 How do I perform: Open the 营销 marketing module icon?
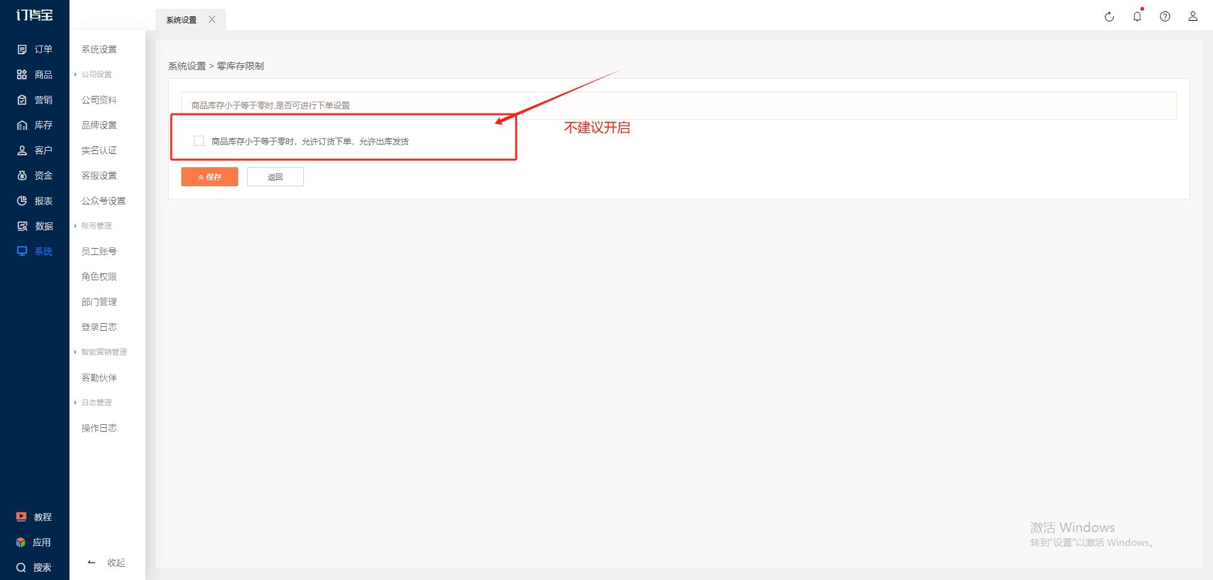(22, 100)
